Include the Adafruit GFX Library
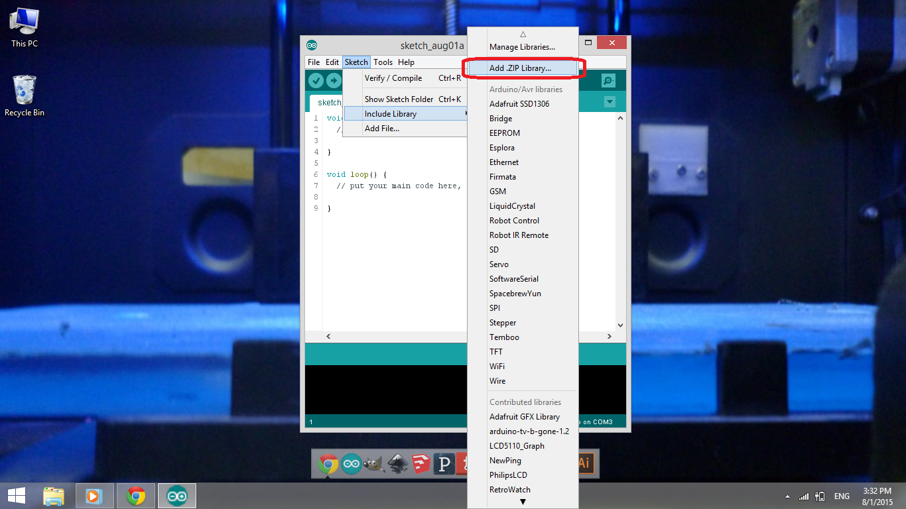Image resolution: width=906 pixels, height=509 pixels. click(x=523, y=417)
